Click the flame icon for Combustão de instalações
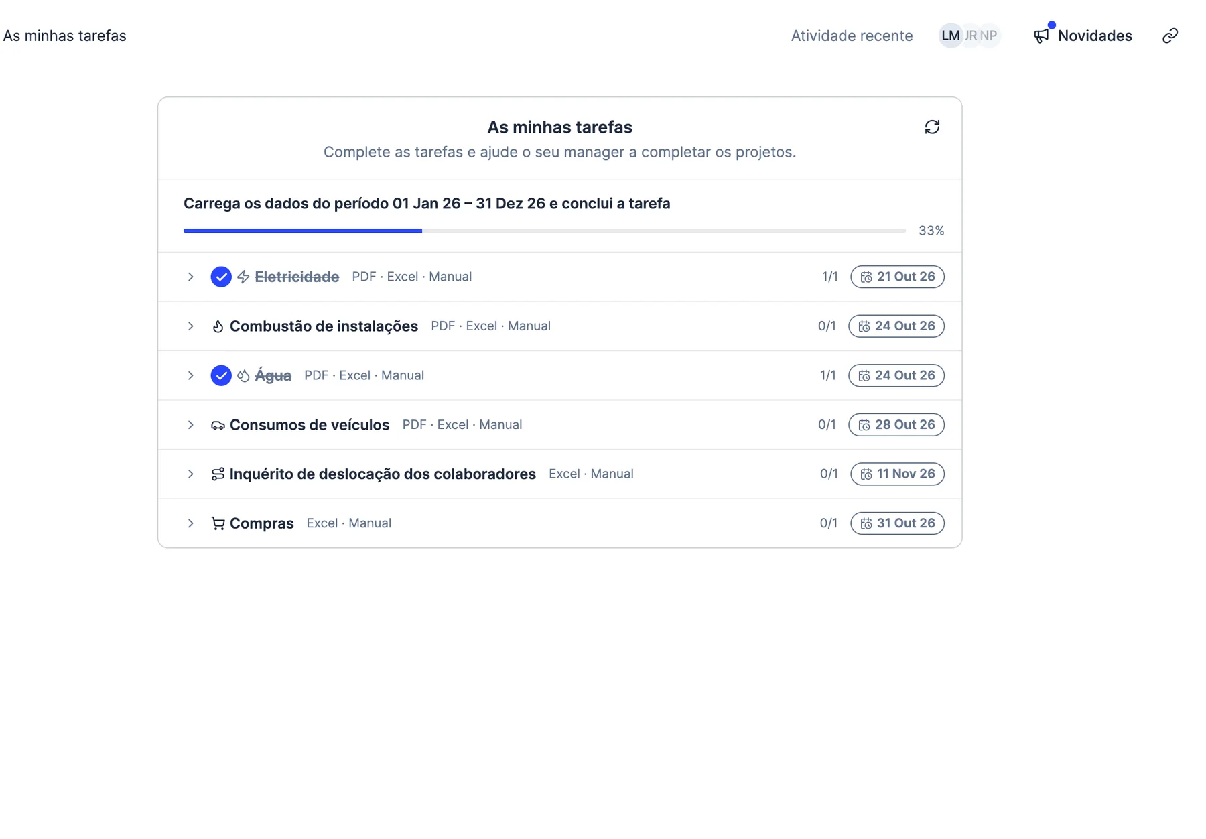Screen dimensions: 1206x839 (x=218, y=326)
